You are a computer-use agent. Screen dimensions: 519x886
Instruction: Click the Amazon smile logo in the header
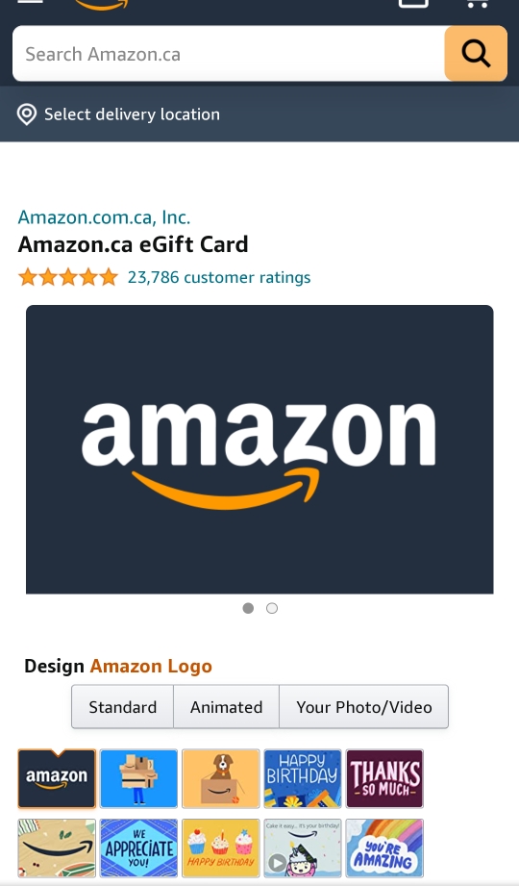click(102, 5)
